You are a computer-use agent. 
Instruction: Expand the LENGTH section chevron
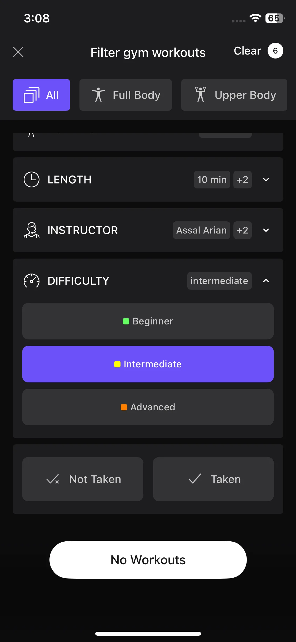point(266,179)
